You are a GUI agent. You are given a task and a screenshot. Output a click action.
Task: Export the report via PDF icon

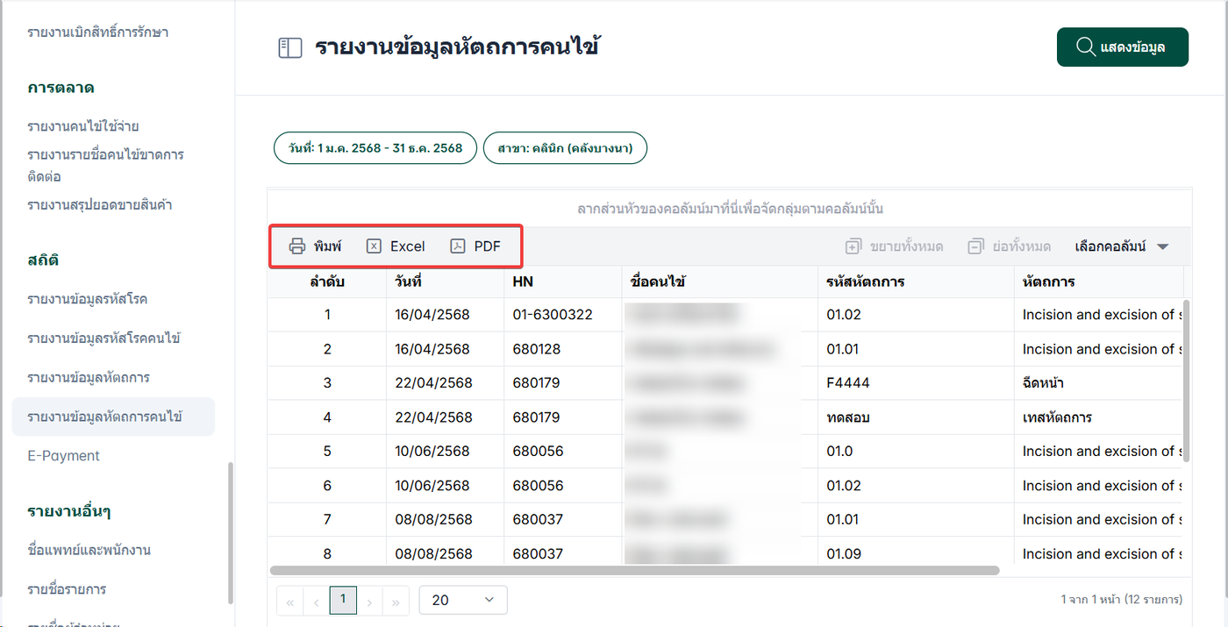click(458, 246)
